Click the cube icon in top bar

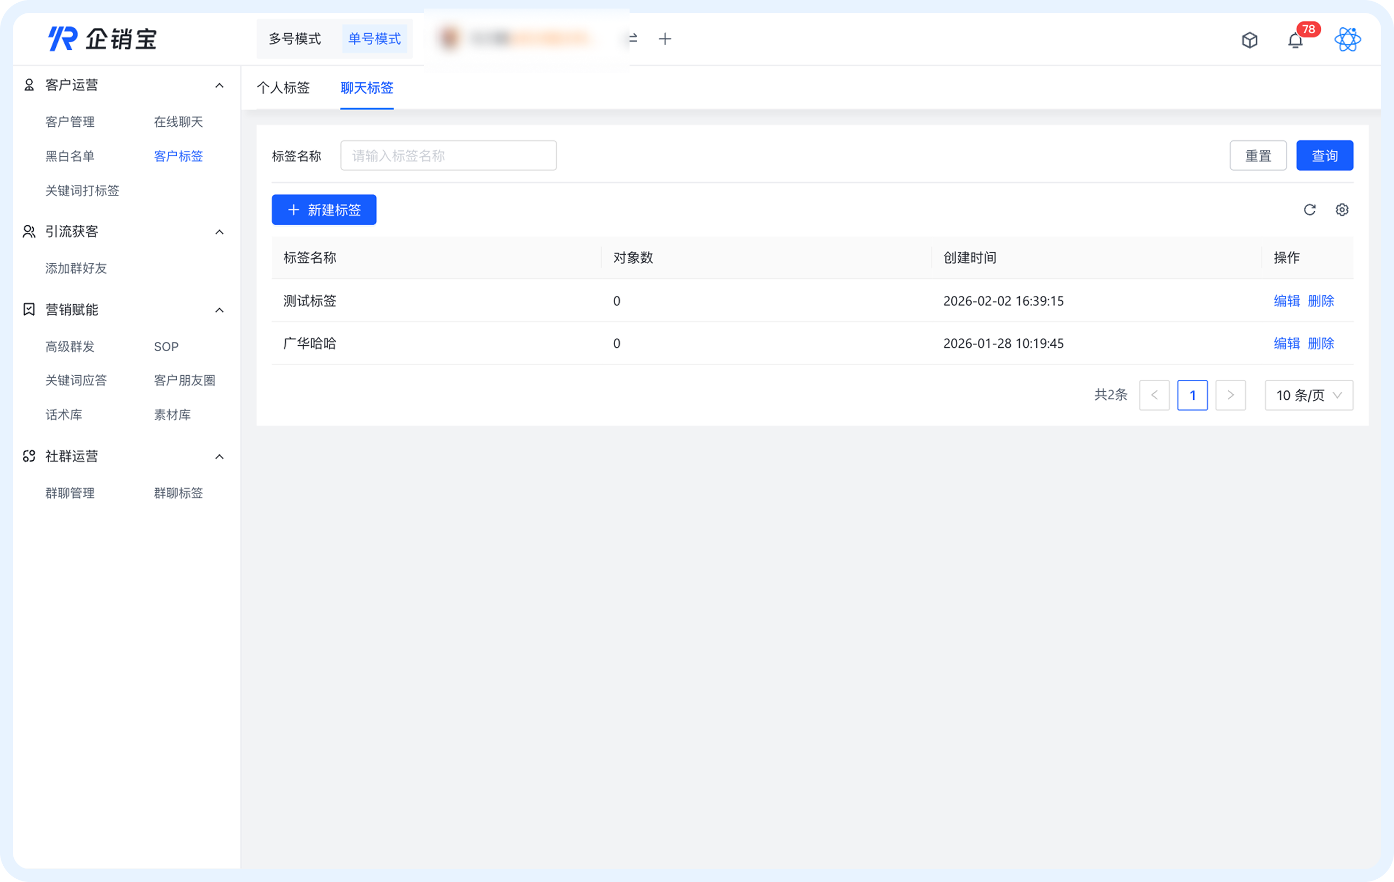pos(1250,40)
